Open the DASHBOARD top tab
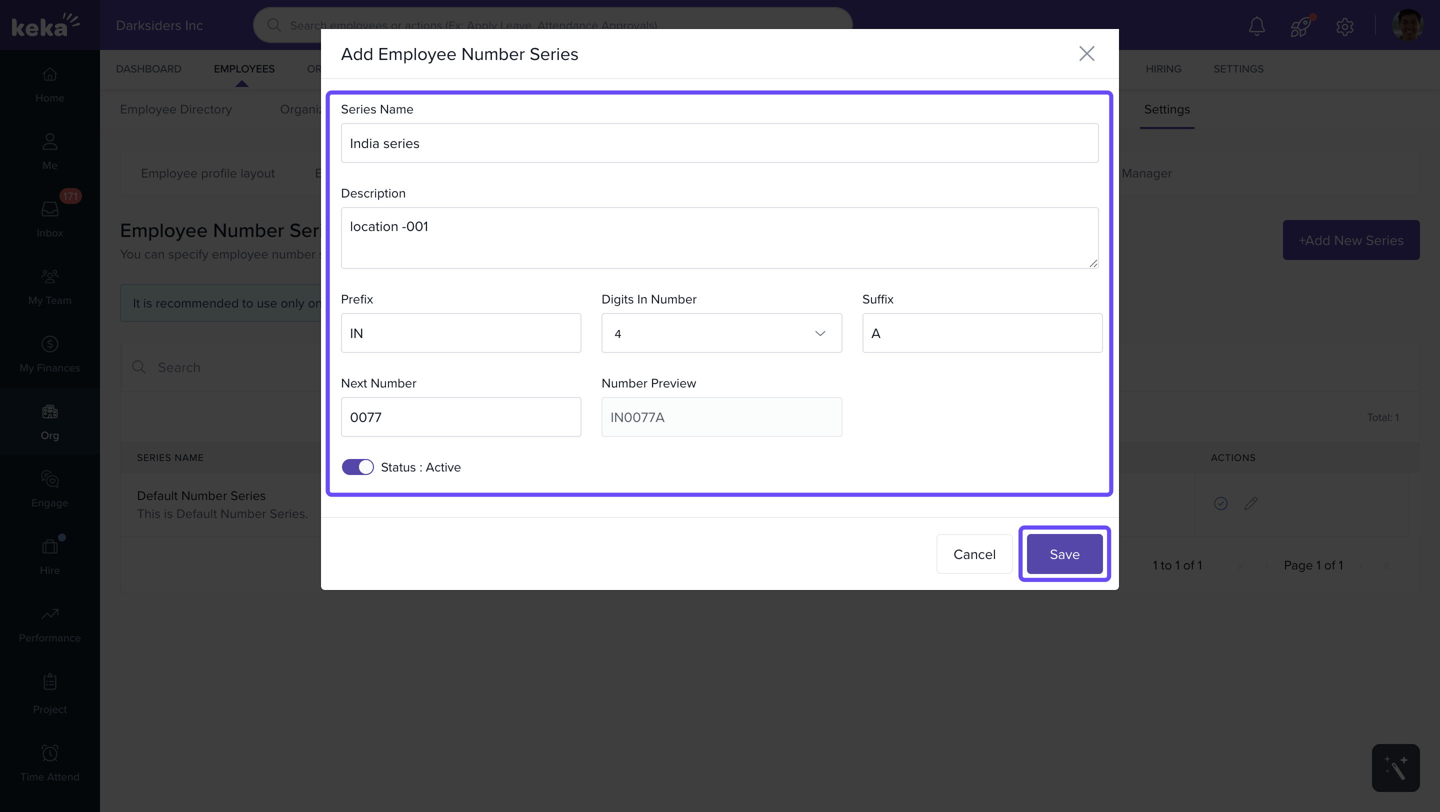This screenshot has height=812, width=1440. click(148, 68)
